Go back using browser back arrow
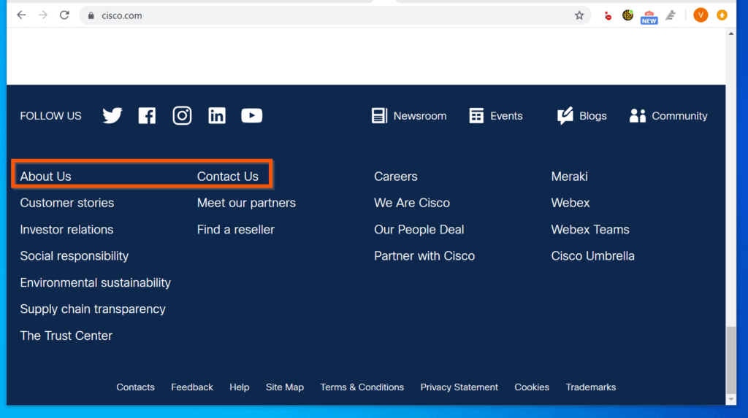 click(x=21, y=15)
